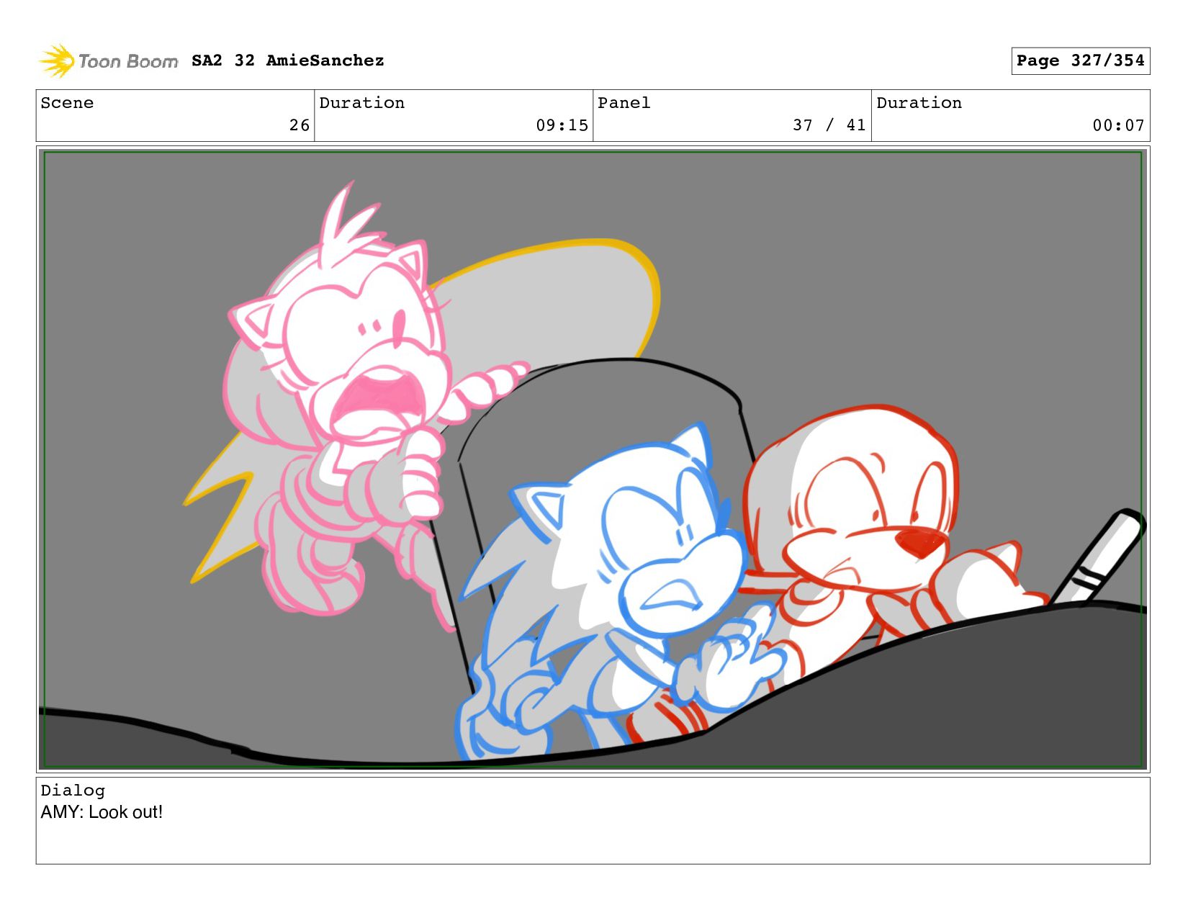Select the panel duration value 00:07
1188x918 pixels.
[1118, 125]
